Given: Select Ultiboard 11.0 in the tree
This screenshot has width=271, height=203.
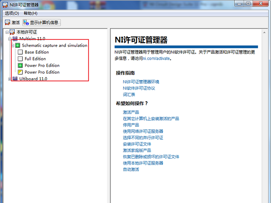Looking at the screenshot, I should pyautogui.click(x=33, y=79).
